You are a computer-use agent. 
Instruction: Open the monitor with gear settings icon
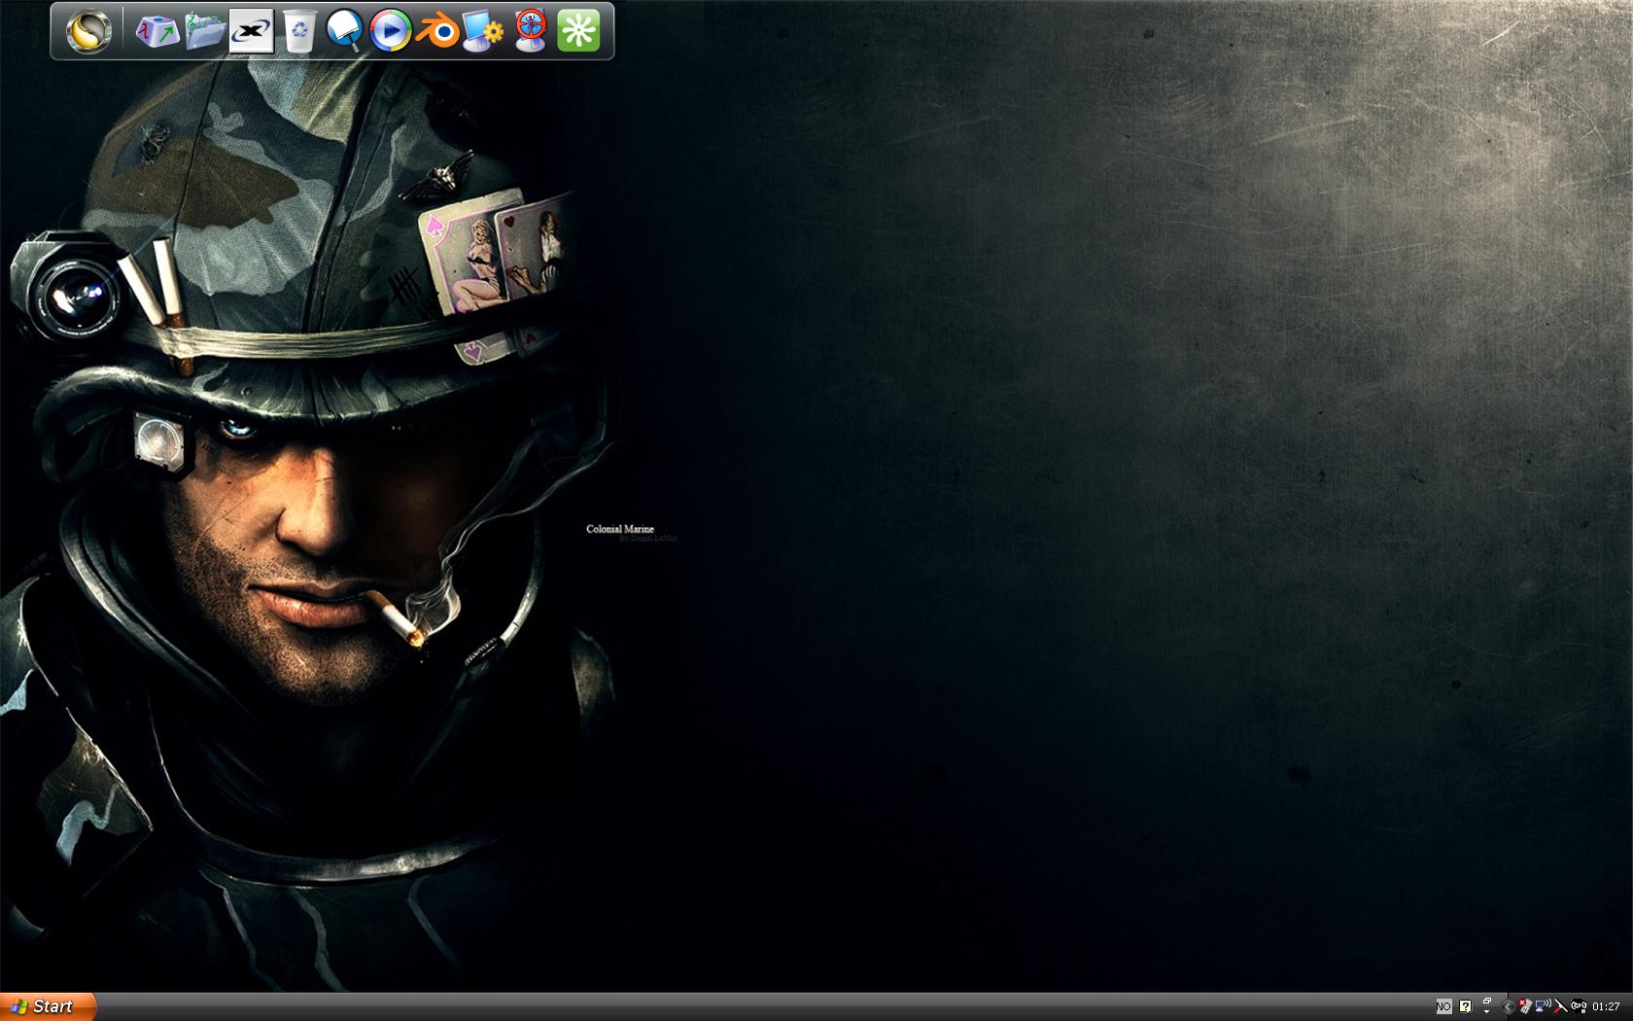click(x=483, y=31)
